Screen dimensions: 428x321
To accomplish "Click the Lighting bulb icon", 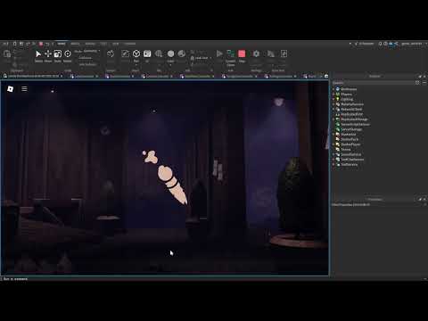I will 338,99.
